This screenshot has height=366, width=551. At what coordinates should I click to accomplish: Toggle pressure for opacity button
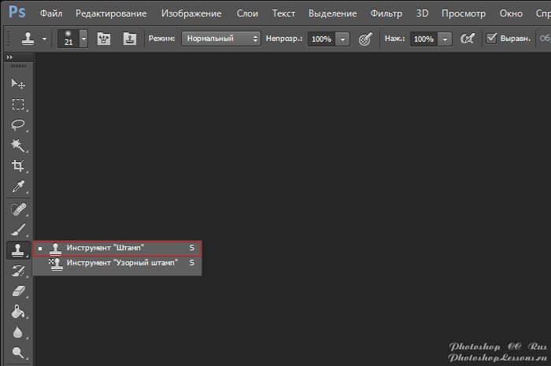click(365, 39)
